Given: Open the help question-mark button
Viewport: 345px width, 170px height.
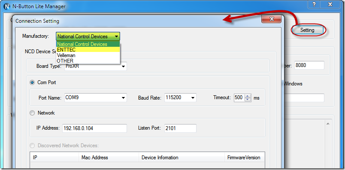Looking at the screenshot, I should click(314, 5).
